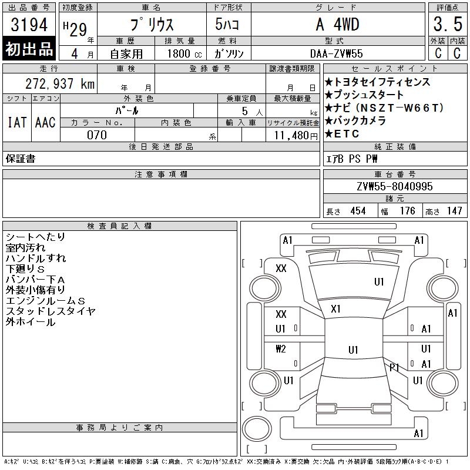The width and height of the screenshot is (470, 470).
Task: Click the W2 mark on rear-left door
Action: [x=281, y=349]
